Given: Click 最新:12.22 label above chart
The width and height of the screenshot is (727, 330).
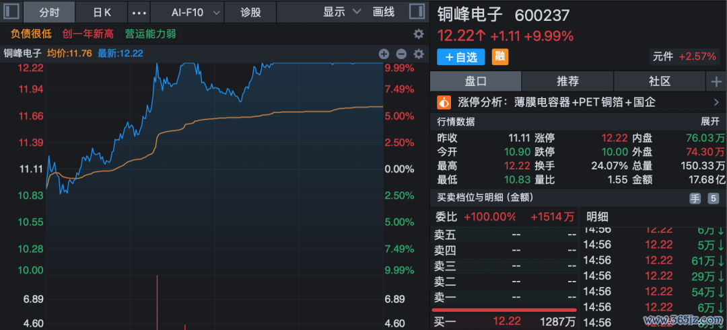Looking at the screenshot, I should pyautogui.click(x=120, y=54).
